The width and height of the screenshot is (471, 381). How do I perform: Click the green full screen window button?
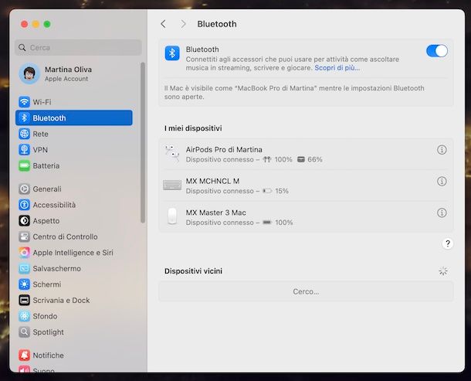point(47,24)
